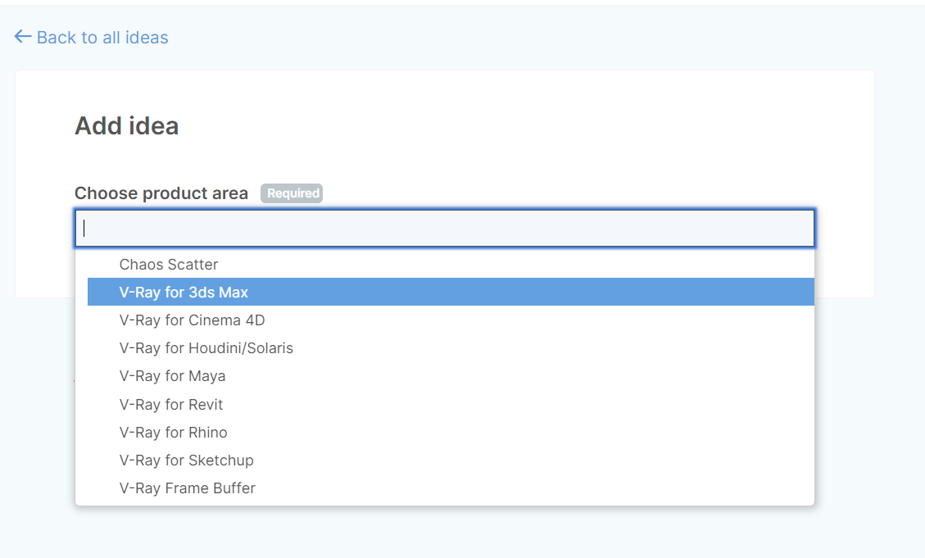Select V-Ray for Houdini/Solaris
The image size is (925, 558).
point(451,348)
